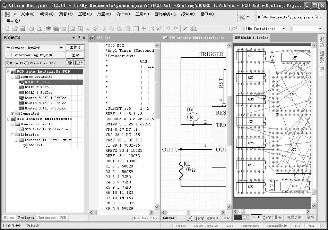Click the highlighter pen icon below schematic
This screenshot has width=328, height=230.
(x=190, y=218)
